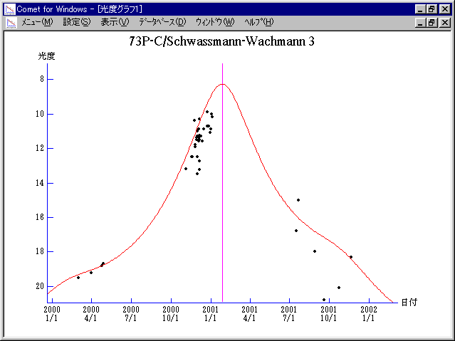Image resolution: width=455 pixels, height=341 pixels.
Task: Open the 設定(S) settings menu
Action: click(77, 22)
